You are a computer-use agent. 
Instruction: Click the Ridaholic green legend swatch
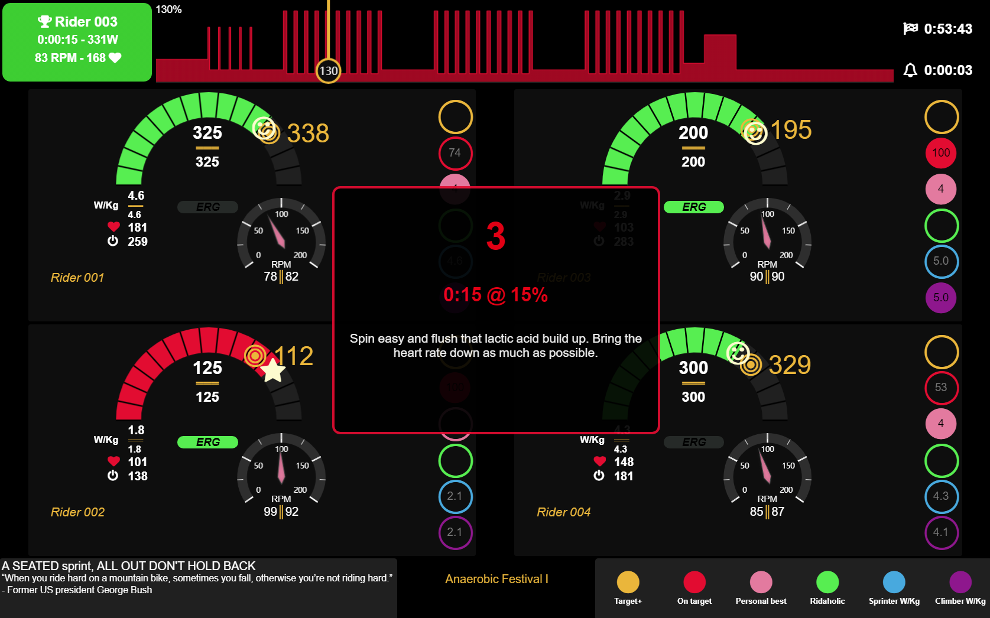point(827,582)
